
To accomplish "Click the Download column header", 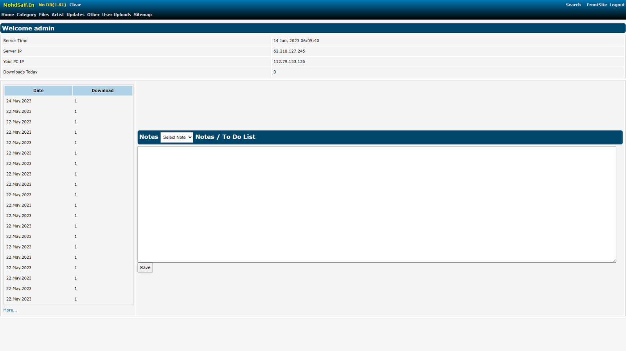I will 103,90.
